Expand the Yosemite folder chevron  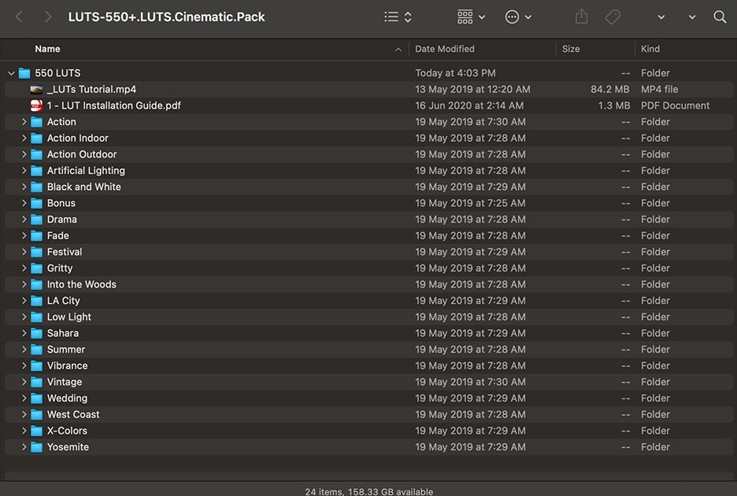tap(24, 446)
